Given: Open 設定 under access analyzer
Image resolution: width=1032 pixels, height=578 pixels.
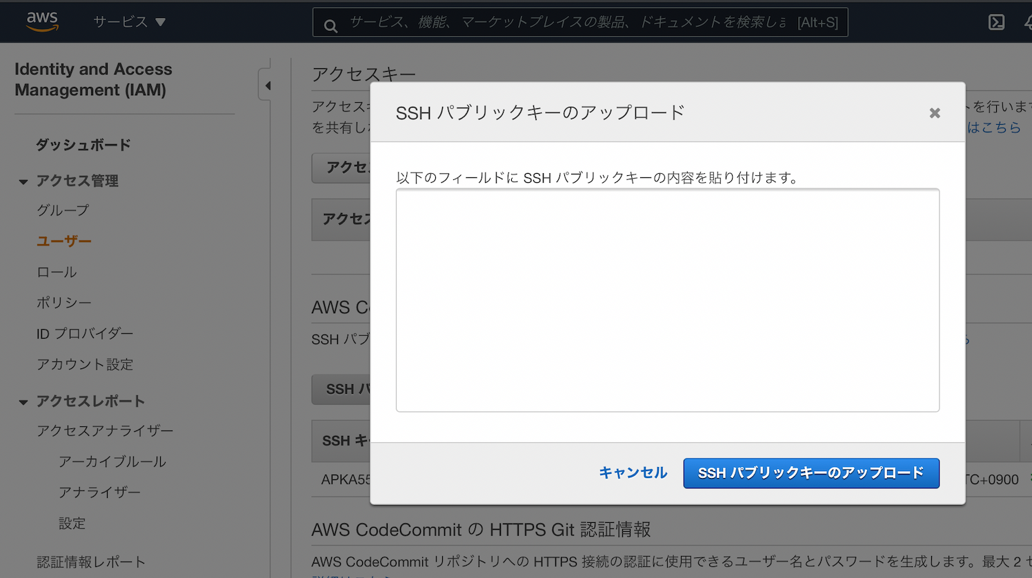Looking at the screenshot, I should coord(72,524).
